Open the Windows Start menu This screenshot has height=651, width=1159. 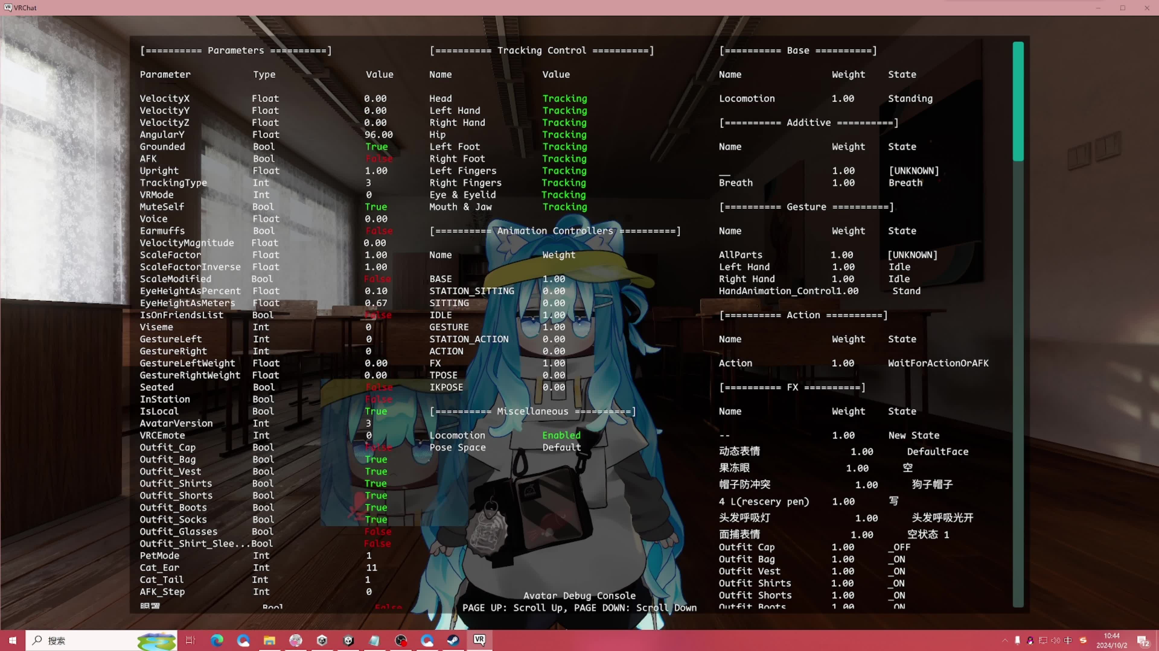click(12, 640)
